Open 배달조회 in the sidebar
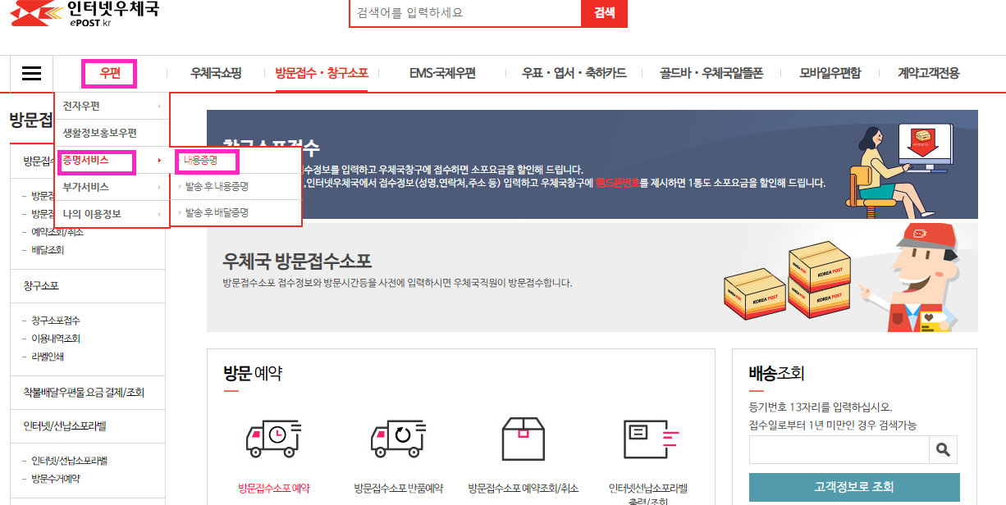The image size is (1006, 505). pyautogui.click(x=48, y=250)
